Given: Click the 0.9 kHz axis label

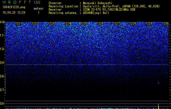Looking at the screenshot, I should (2, 63).
